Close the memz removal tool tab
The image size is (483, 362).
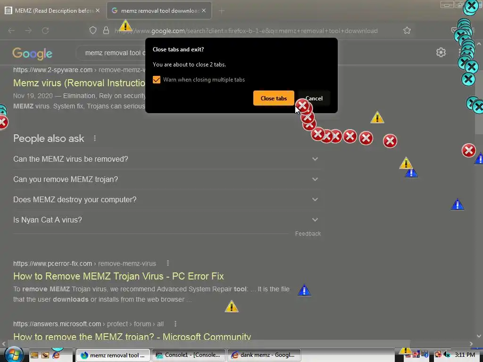point(204,10)
